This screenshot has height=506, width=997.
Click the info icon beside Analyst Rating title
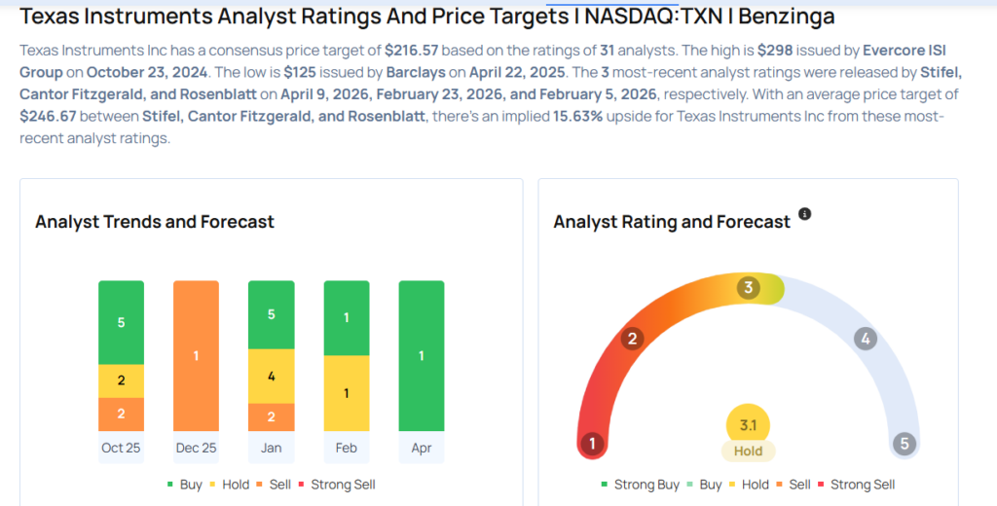(804, 214)
